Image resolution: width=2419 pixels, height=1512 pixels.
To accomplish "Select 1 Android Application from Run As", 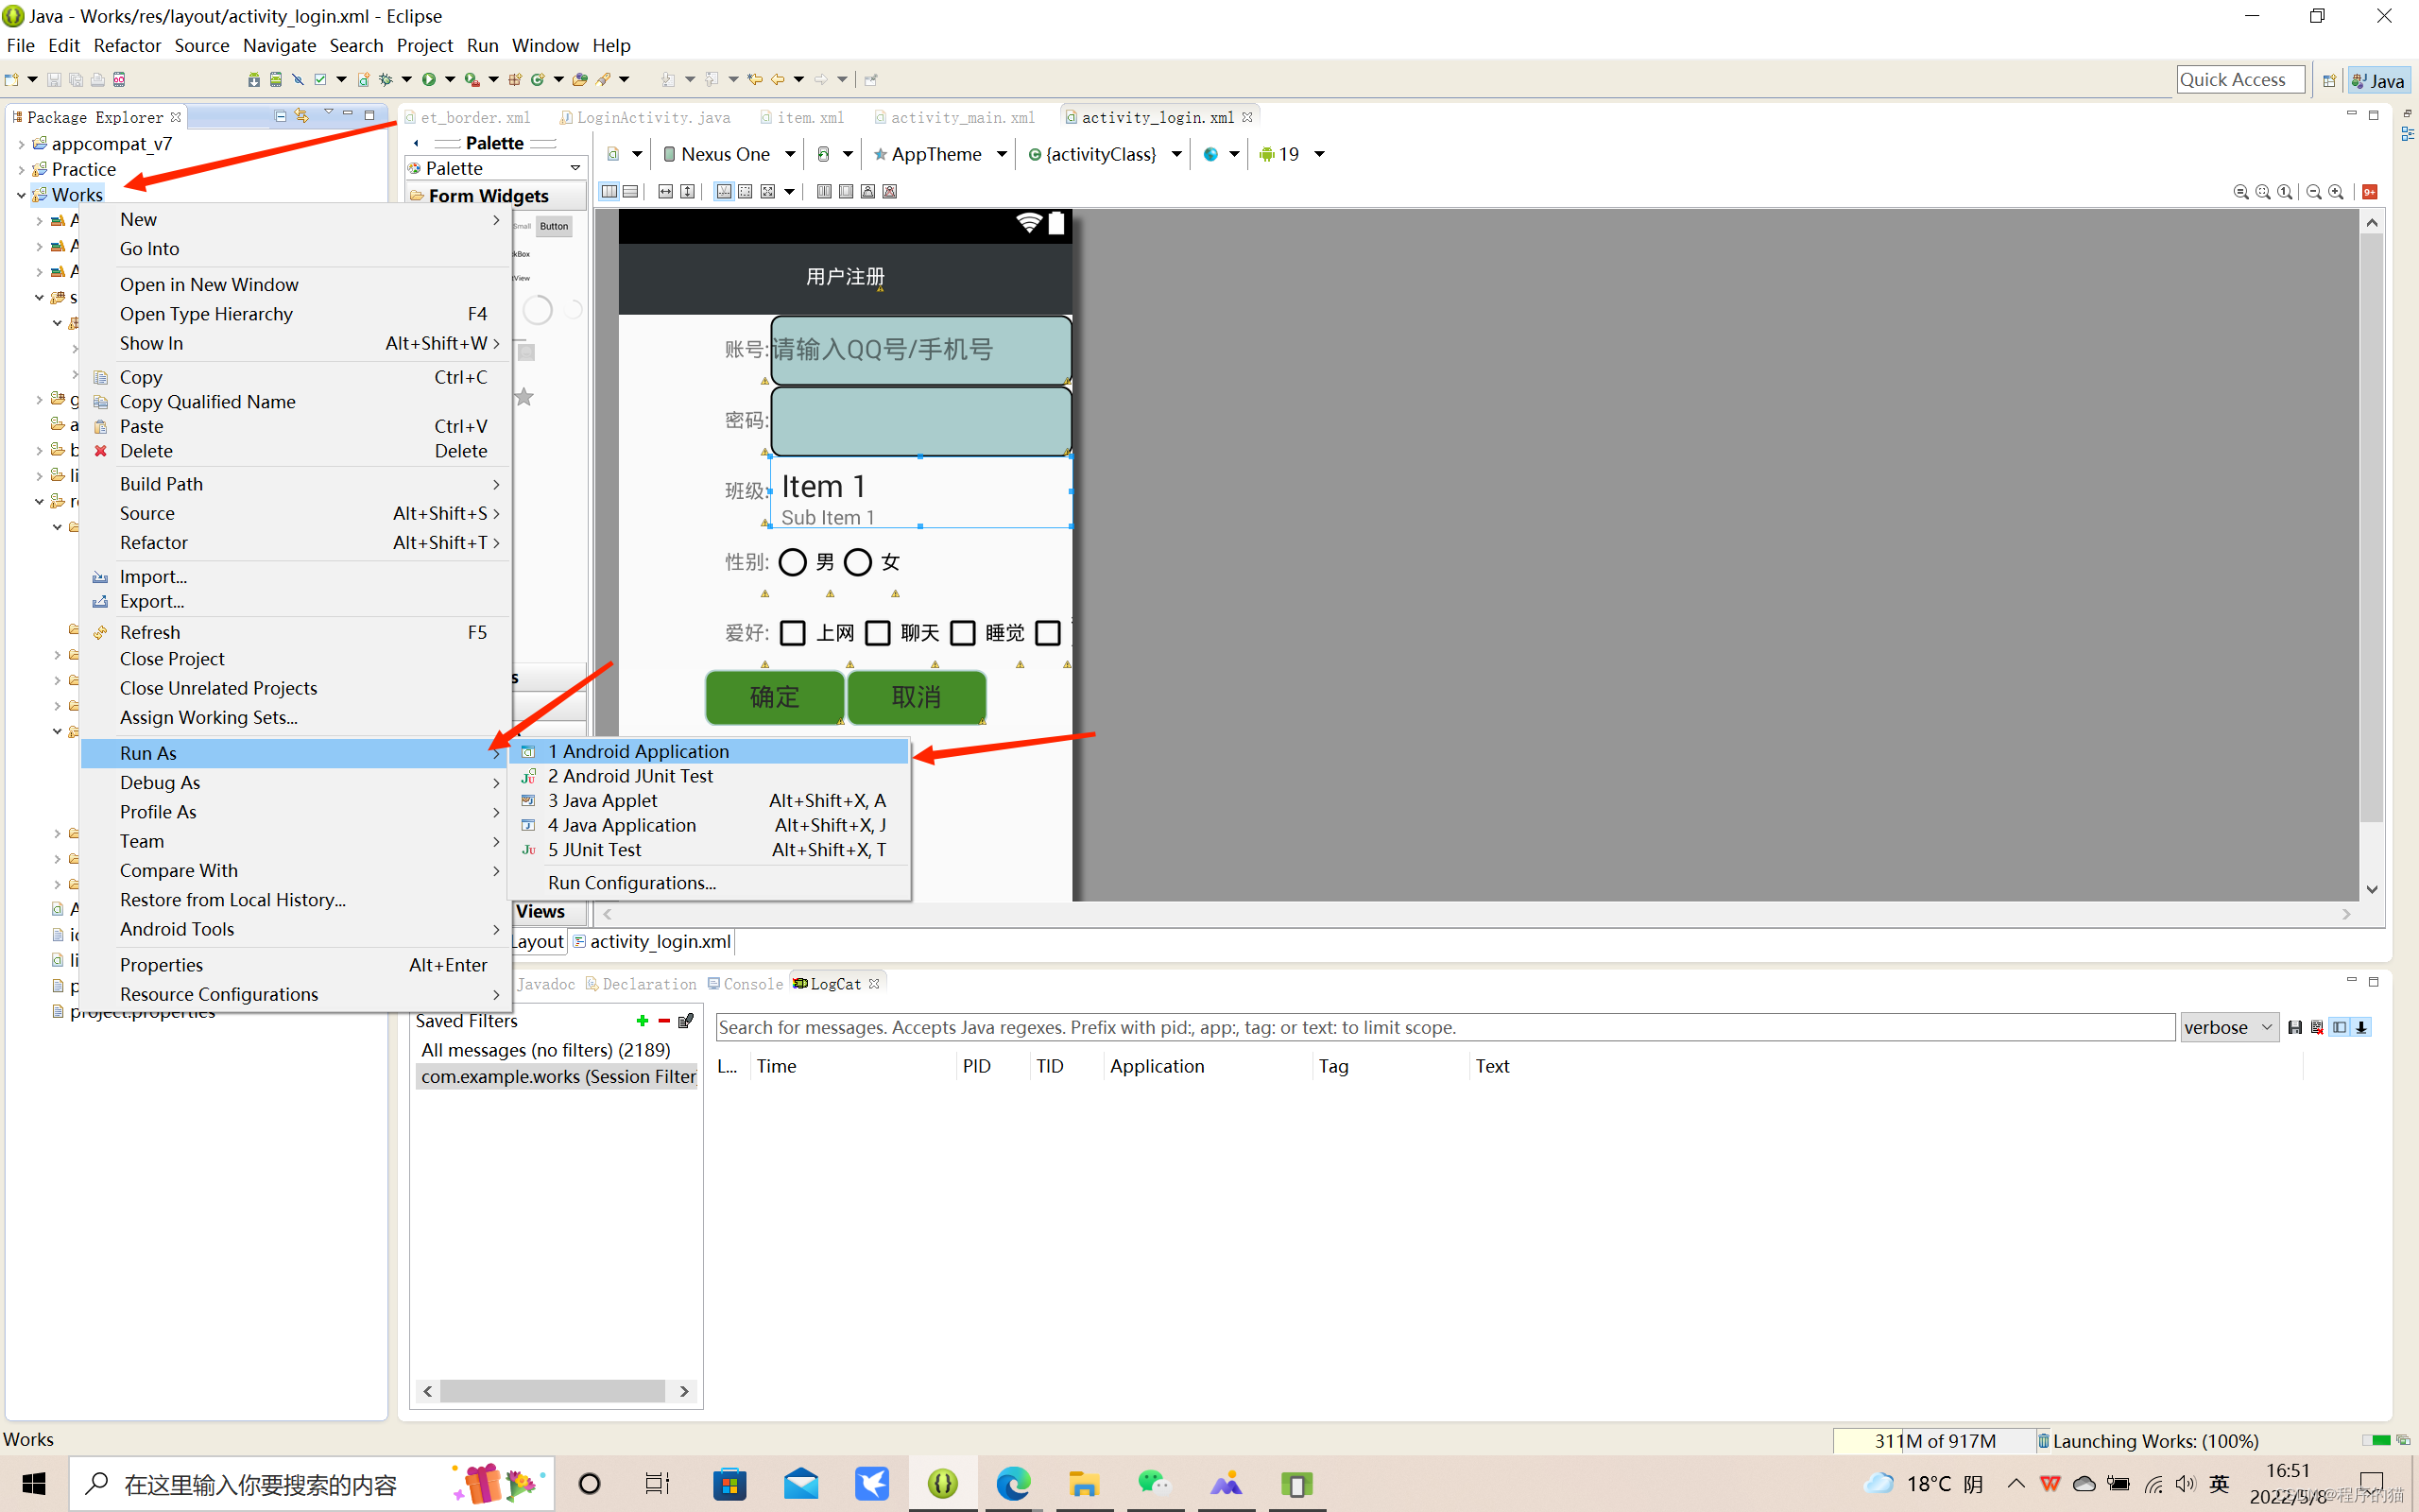I will point(638,751).
